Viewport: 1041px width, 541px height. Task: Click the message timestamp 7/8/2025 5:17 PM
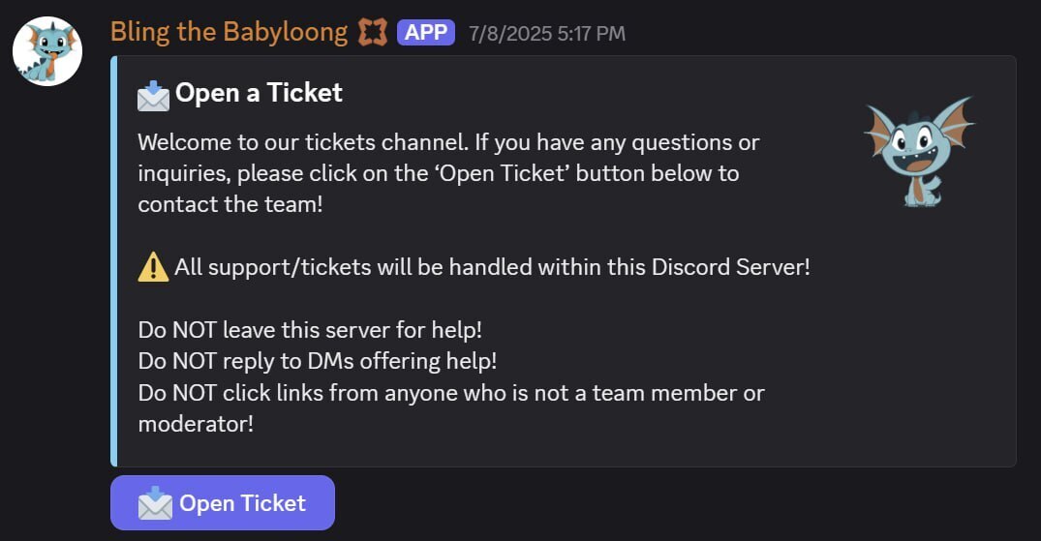coord(546,34)
